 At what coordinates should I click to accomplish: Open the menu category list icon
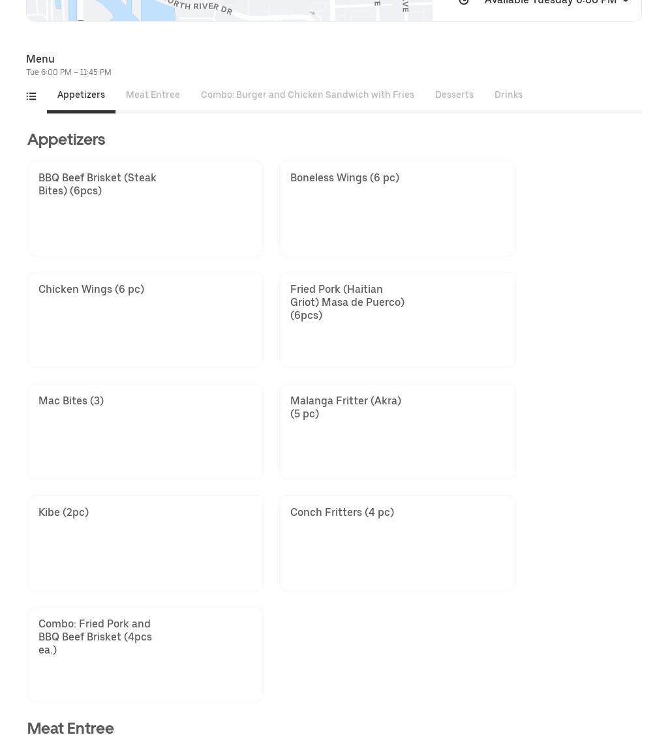coord(31,96)
